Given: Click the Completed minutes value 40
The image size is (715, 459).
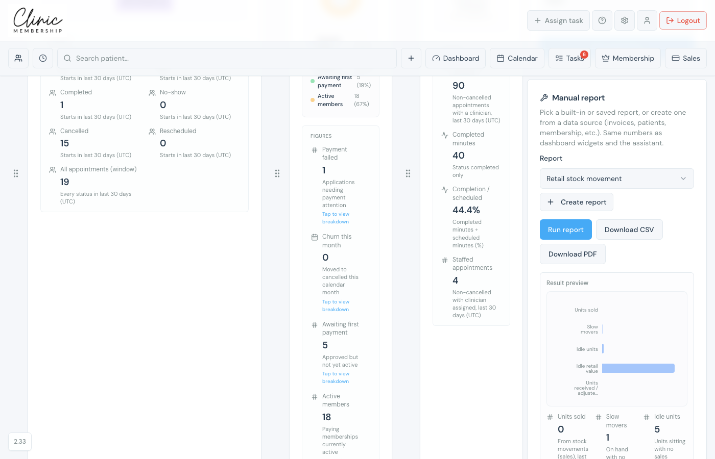Looking at the screenshot, I should pyautogui.click(x=459, y=156).
